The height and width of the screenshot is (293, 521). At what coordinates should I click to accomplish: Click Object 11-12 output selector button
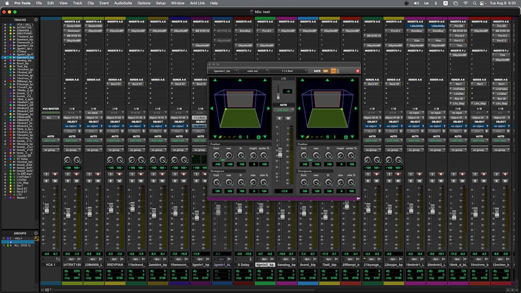click(x=72, y=117)
